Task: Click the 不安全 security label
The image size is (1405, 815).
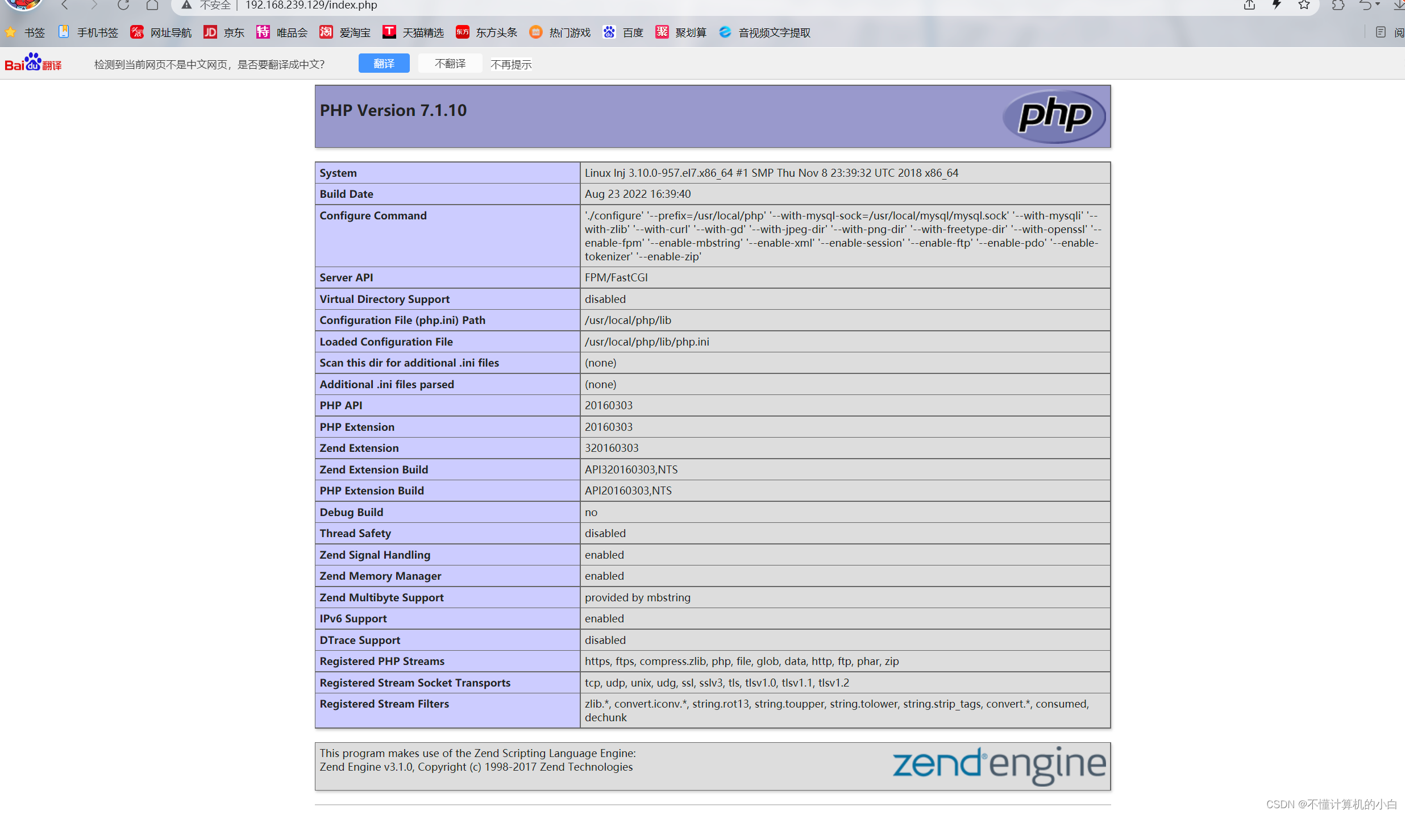Action: [215, 5]
